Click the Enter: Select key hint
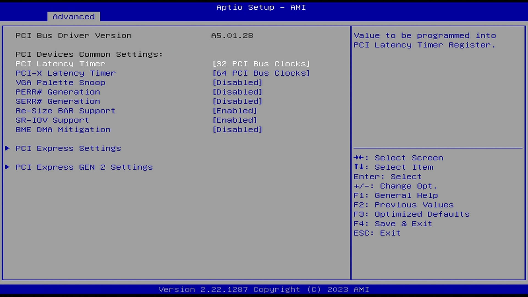The width and height of the screenshot is (528, 297). pos(387,177)
